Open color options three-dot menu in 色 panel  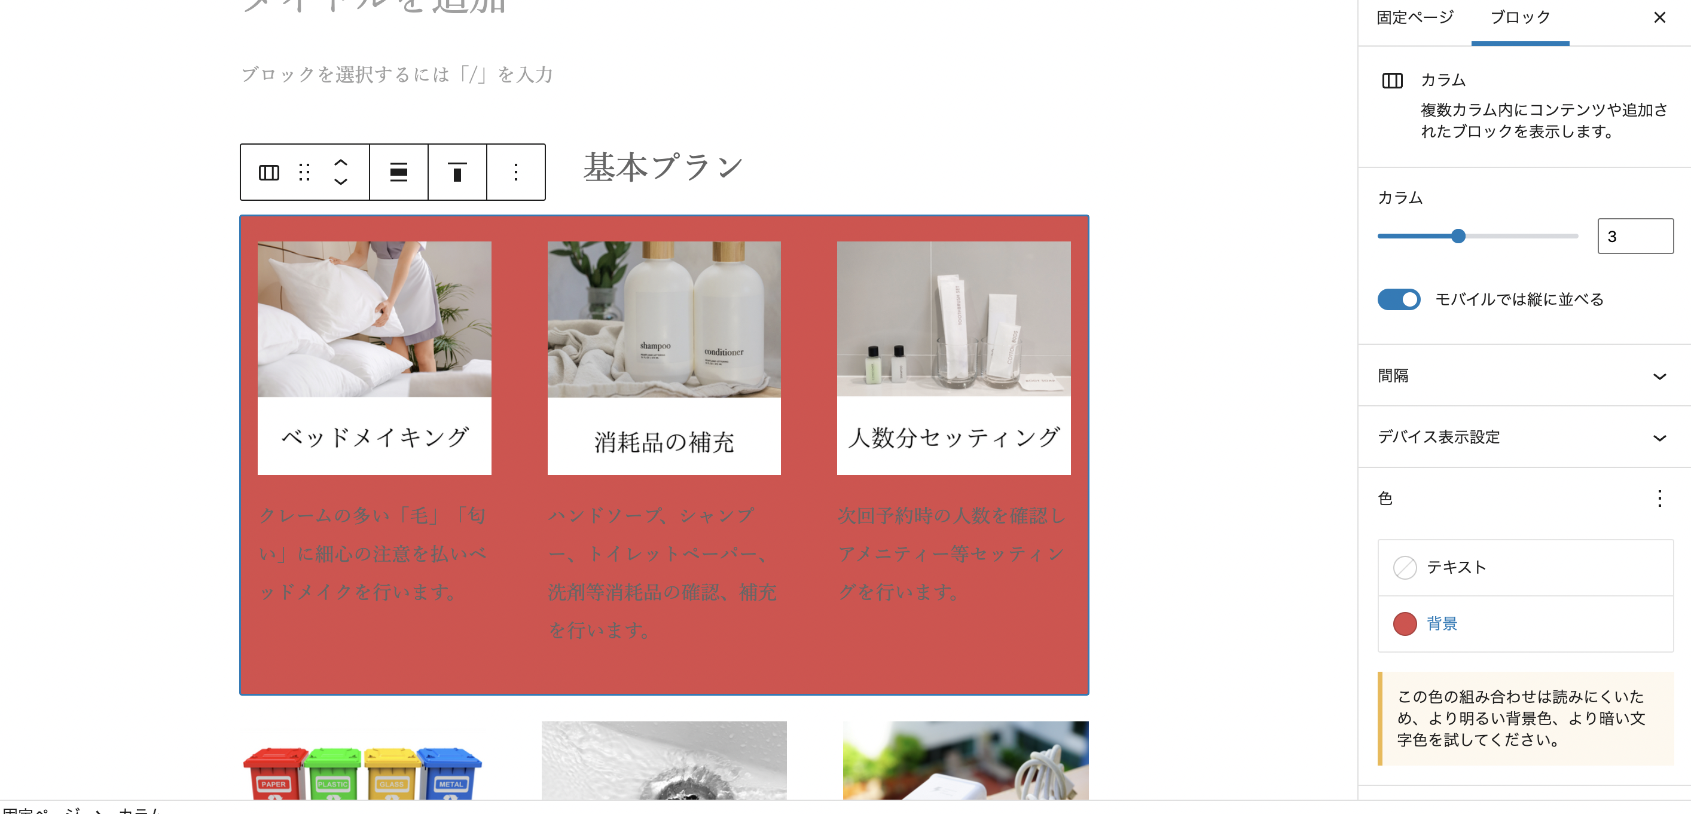1659,498
